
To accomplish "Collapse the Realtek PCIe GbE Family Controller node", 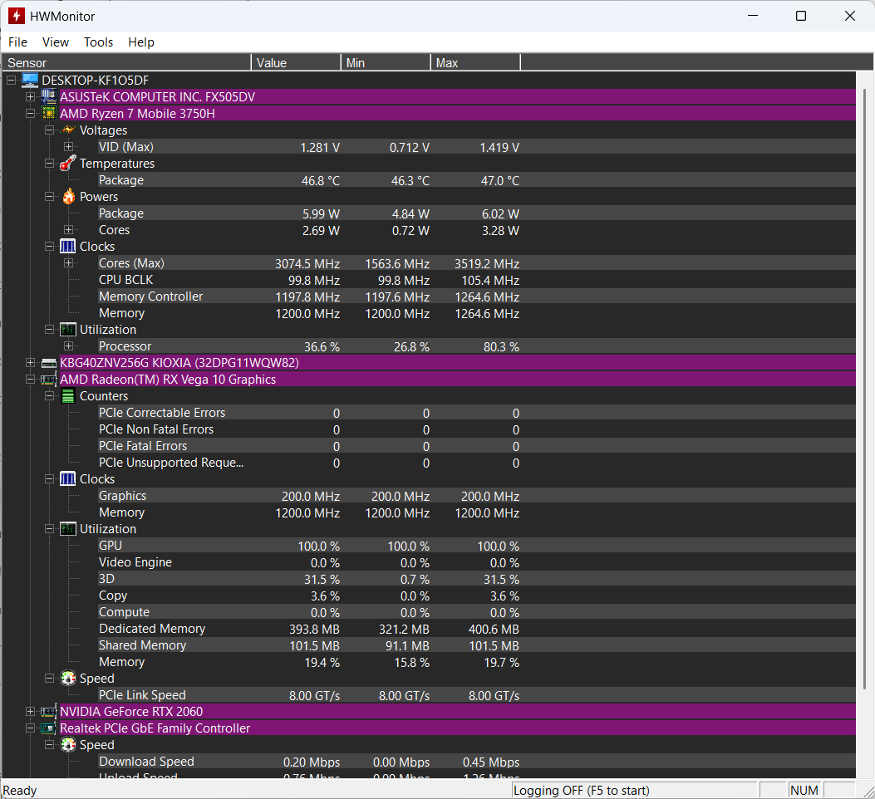I will (30, 728).
